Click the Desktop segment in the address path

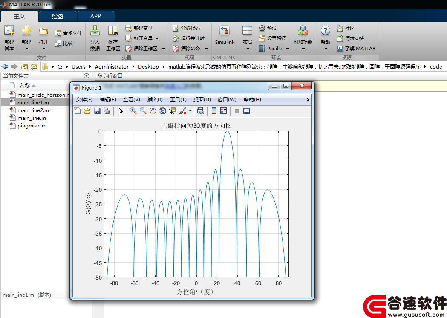(x=148, y=67)
